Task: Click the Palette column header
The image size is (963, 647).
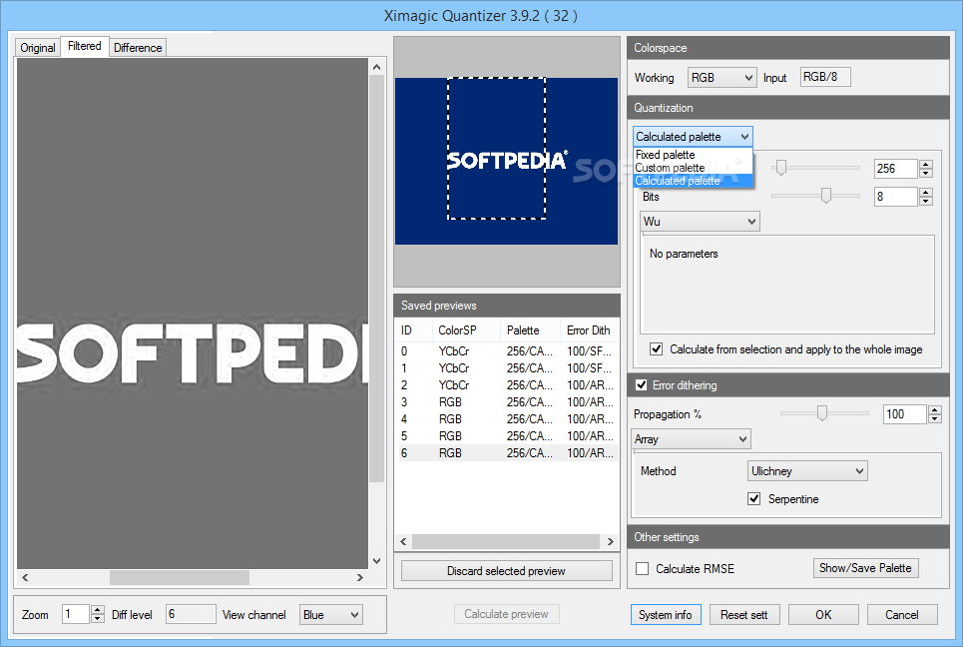Action: tap(530, 330)
